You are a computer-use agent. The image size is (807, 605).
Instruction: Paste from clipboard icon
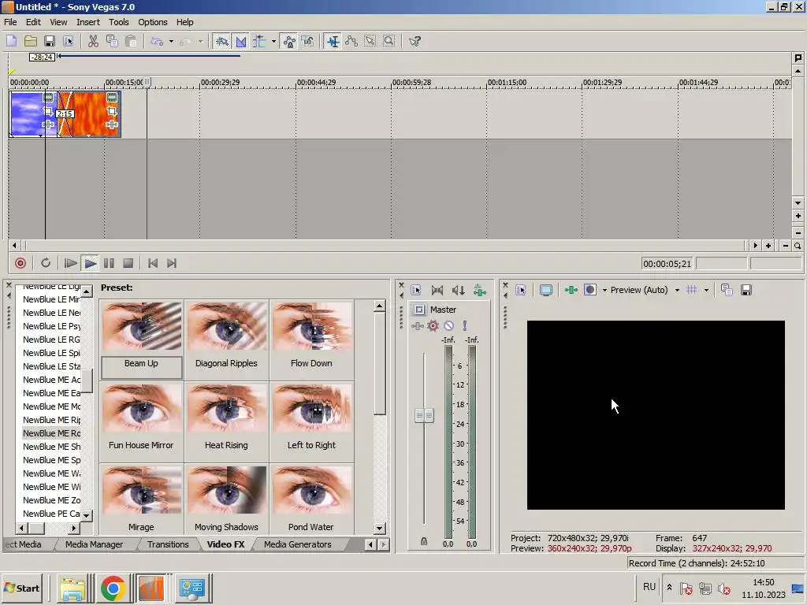(x=131, y=41)
